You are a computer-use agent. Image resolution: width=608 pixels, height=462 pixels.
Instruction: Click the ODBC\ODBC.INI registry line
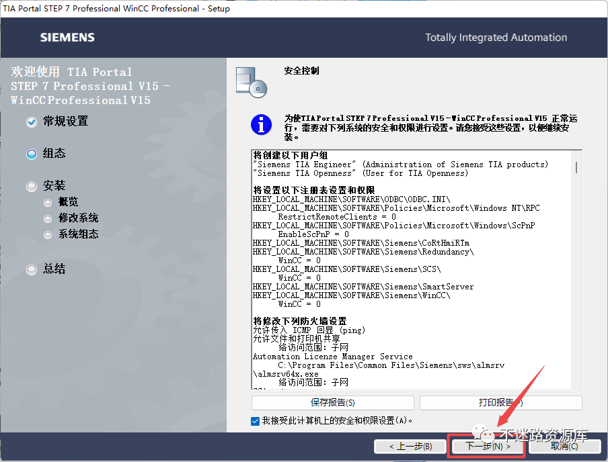pyautogui.click(x=351, y=199)
